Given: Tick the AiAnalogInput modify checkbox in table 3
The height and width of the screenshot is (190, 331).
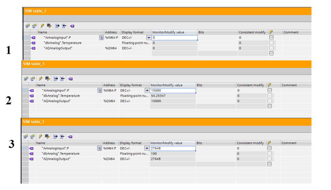Looking at the screenshot, I should 269,148.
